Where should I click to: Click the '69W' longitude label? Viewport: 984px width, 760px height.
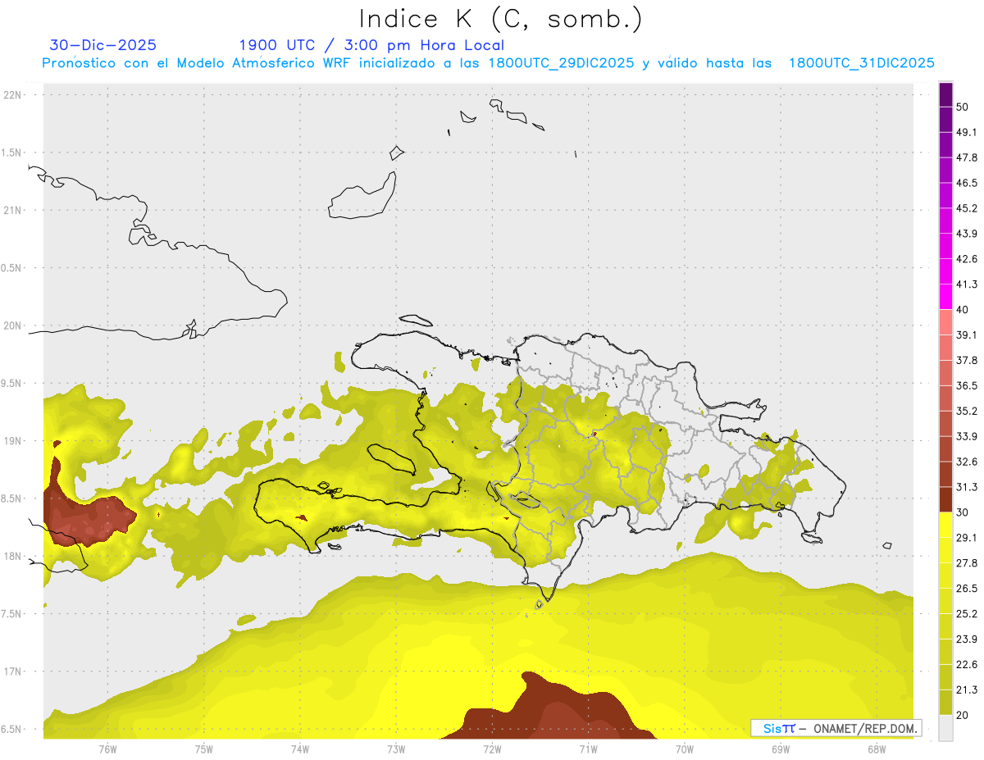click(781, 749)
